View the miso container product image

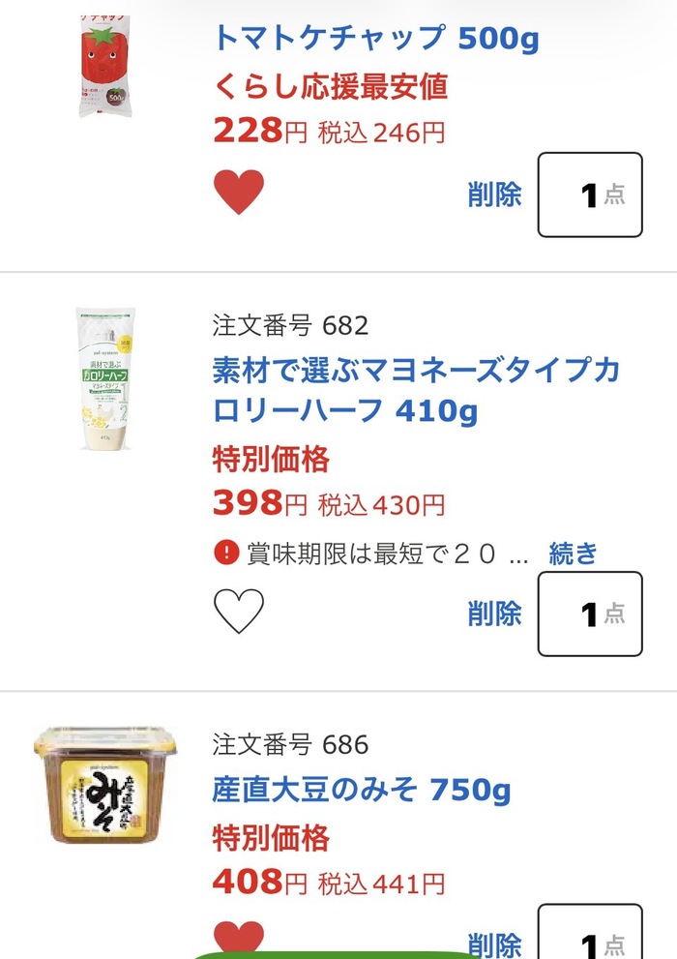105,786
